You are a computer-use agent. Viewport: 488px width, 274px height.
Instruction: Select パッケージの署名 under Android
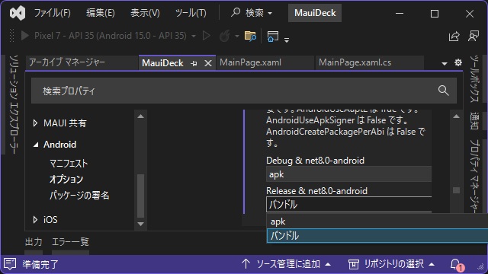[x=79, y=196]
